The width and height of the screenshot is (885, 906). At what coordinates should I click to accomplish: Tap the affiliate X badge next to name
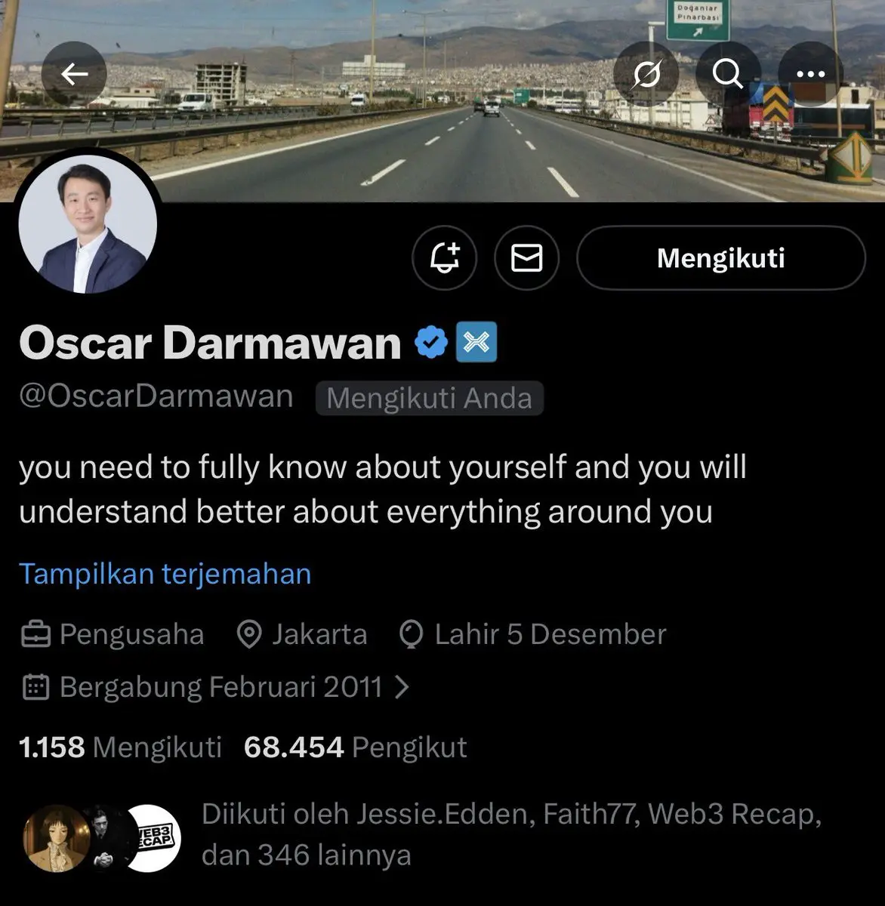pos(476,342)
